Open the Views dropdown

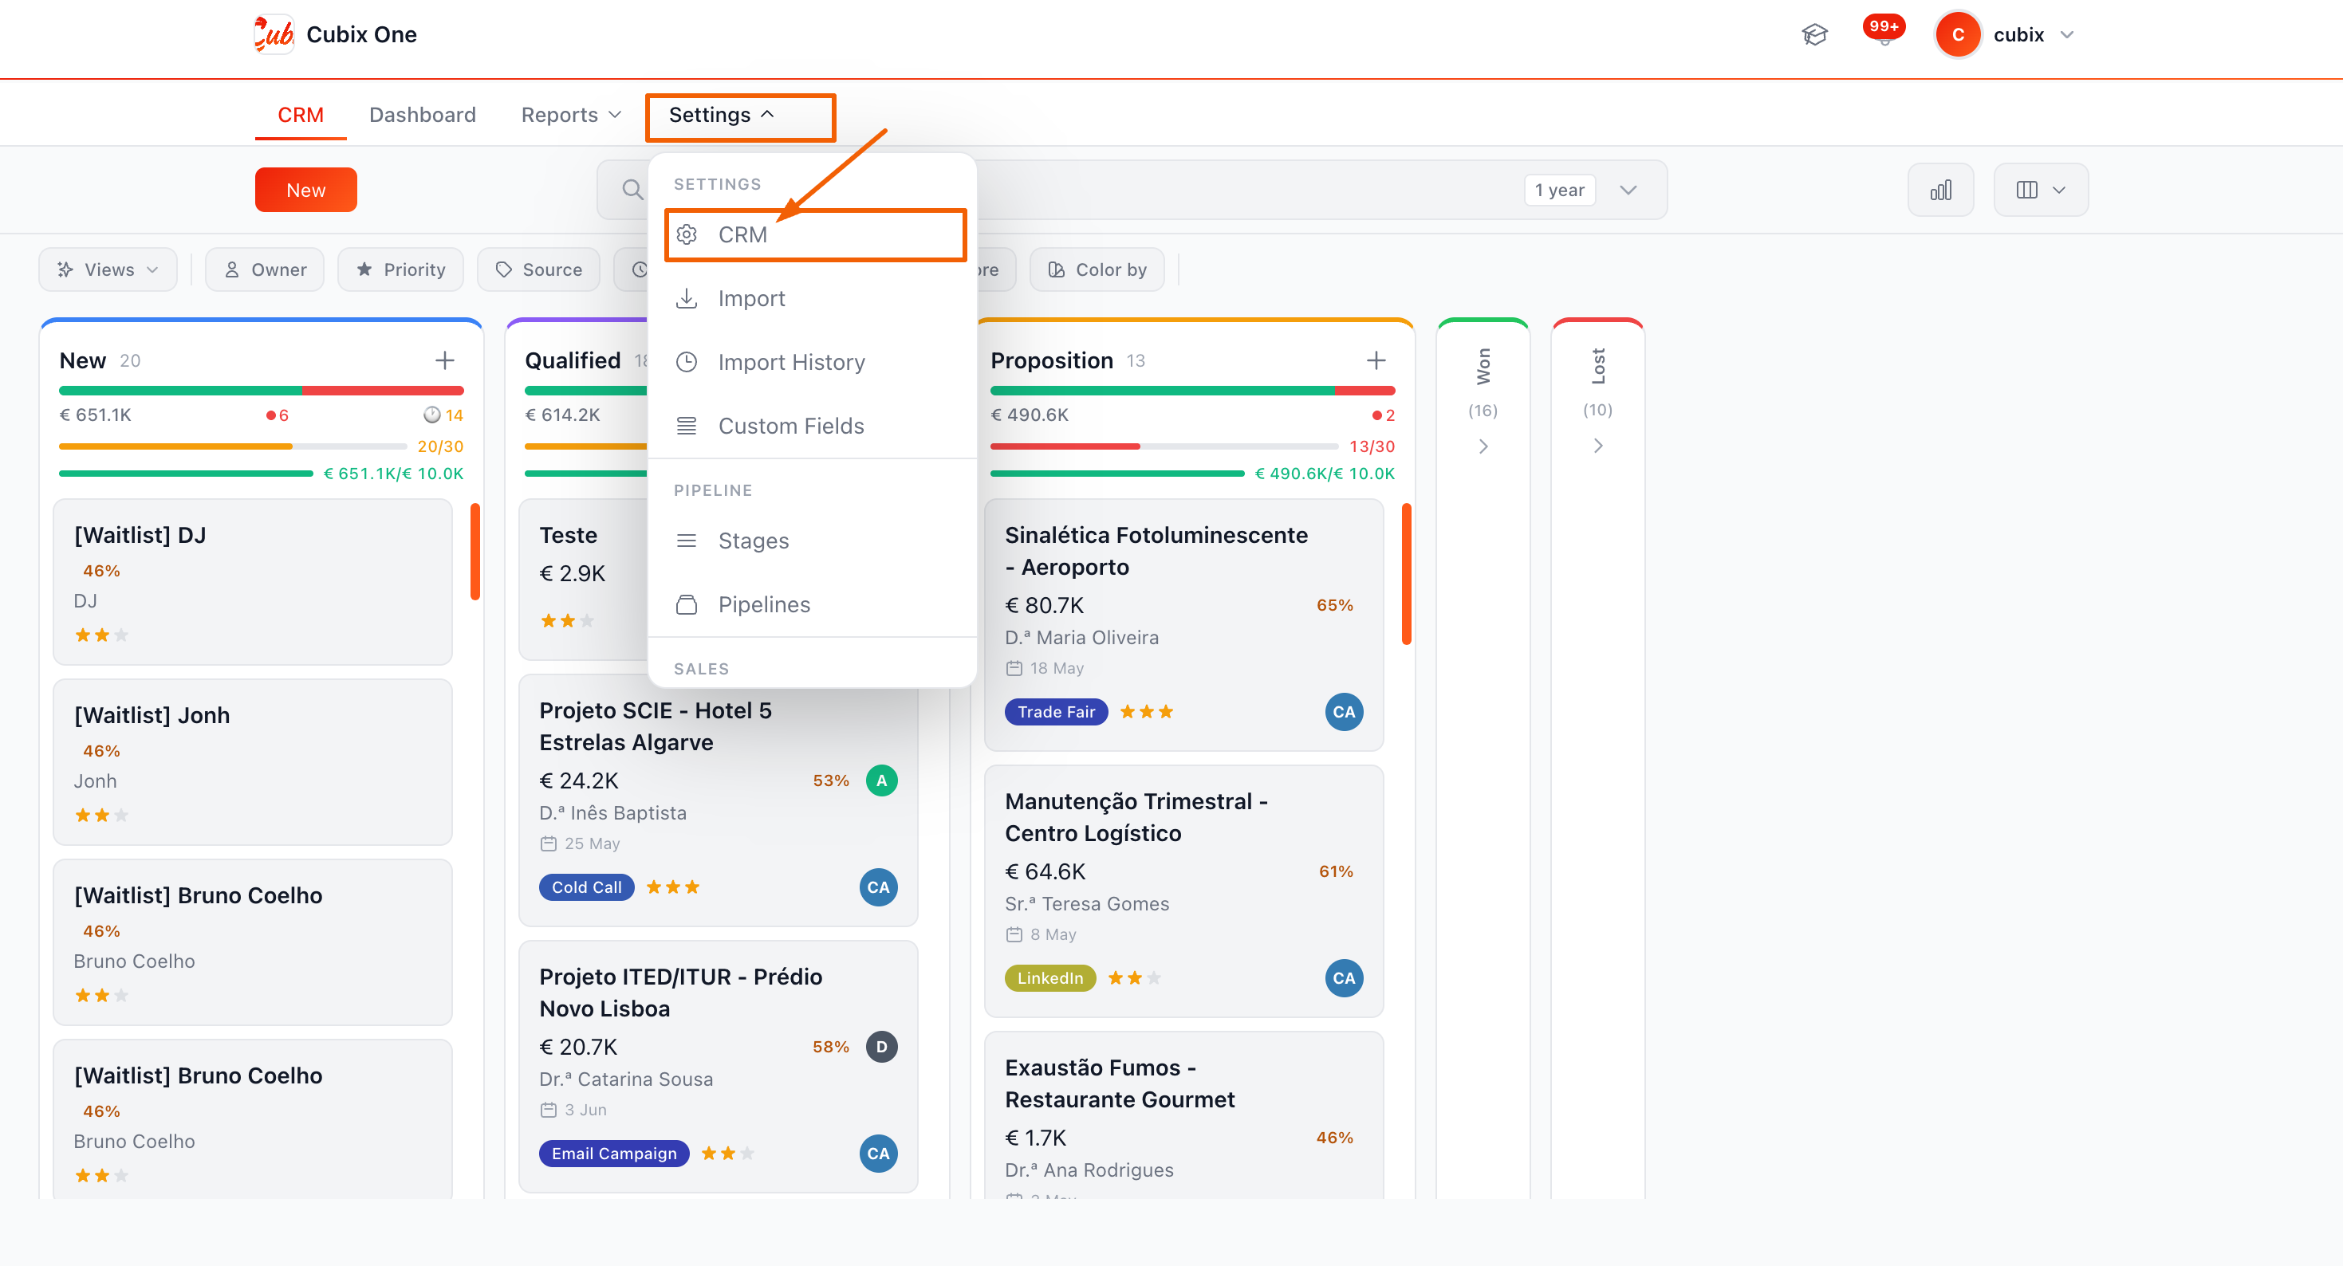(x=108, y=269)
